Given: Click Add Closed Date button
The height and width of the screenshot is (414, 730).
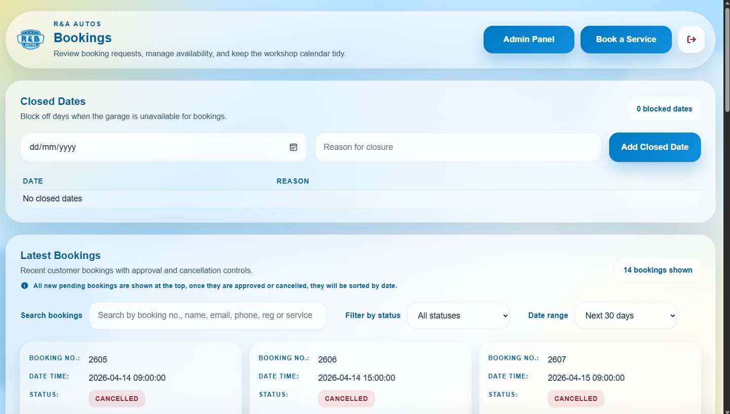Looking at the screenshot, I should [x=655, y=147].
